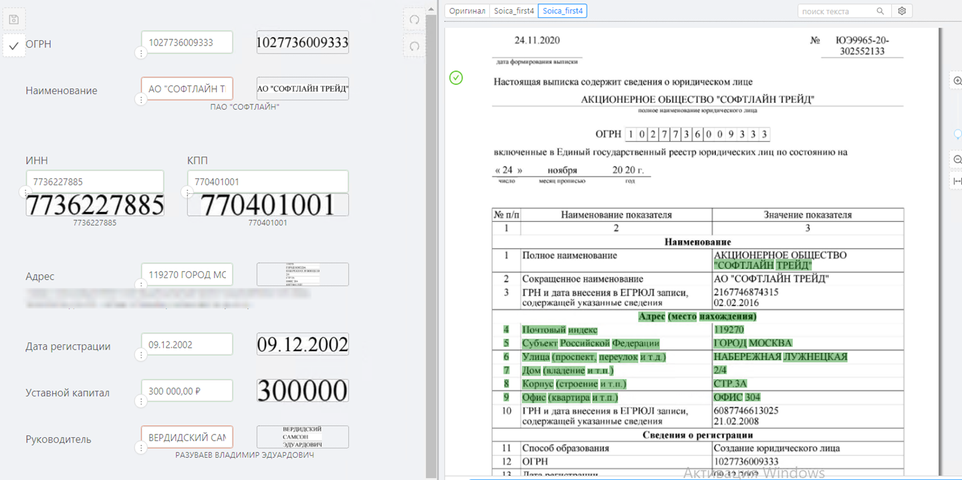Click the ИНН input field with 7736227885
Screen dimensions: 962x480
94,181
